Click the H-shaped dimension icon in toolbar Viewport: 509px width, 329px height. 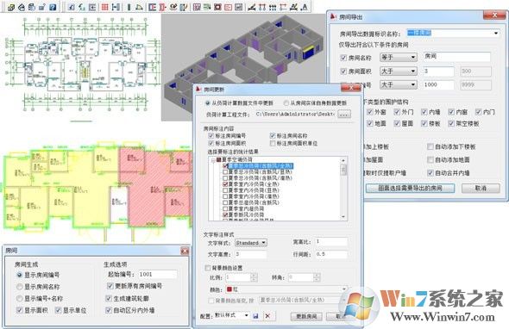(116, 7)
